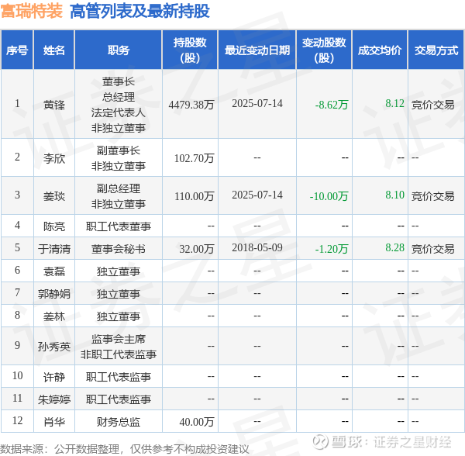Click the heading 高管列表及最新持股
This screenshot has height=456, width=465.
139,11
